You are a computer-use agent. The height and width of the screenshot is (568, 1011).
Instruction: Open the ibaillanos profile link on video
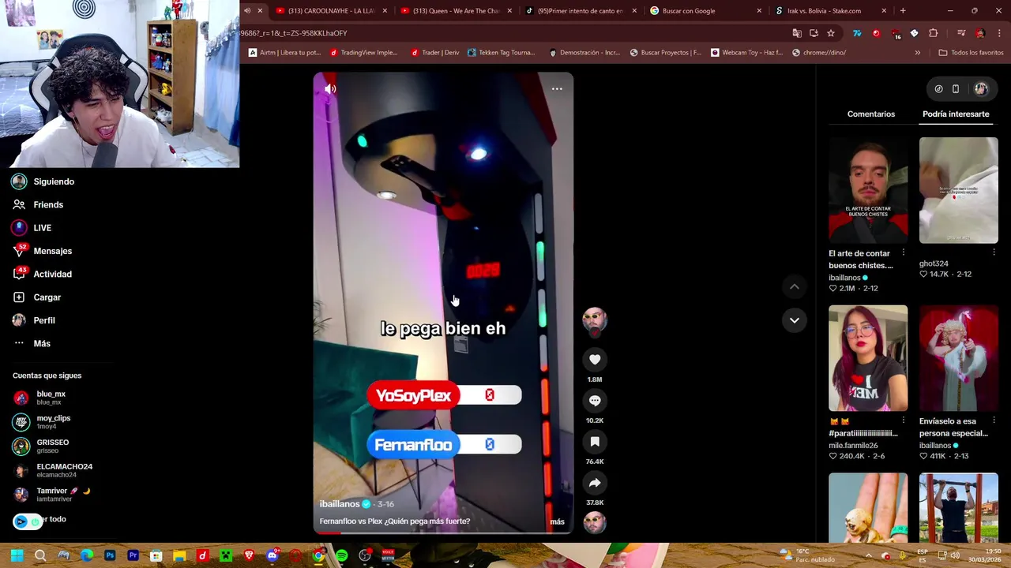click(x=340, y=504)
